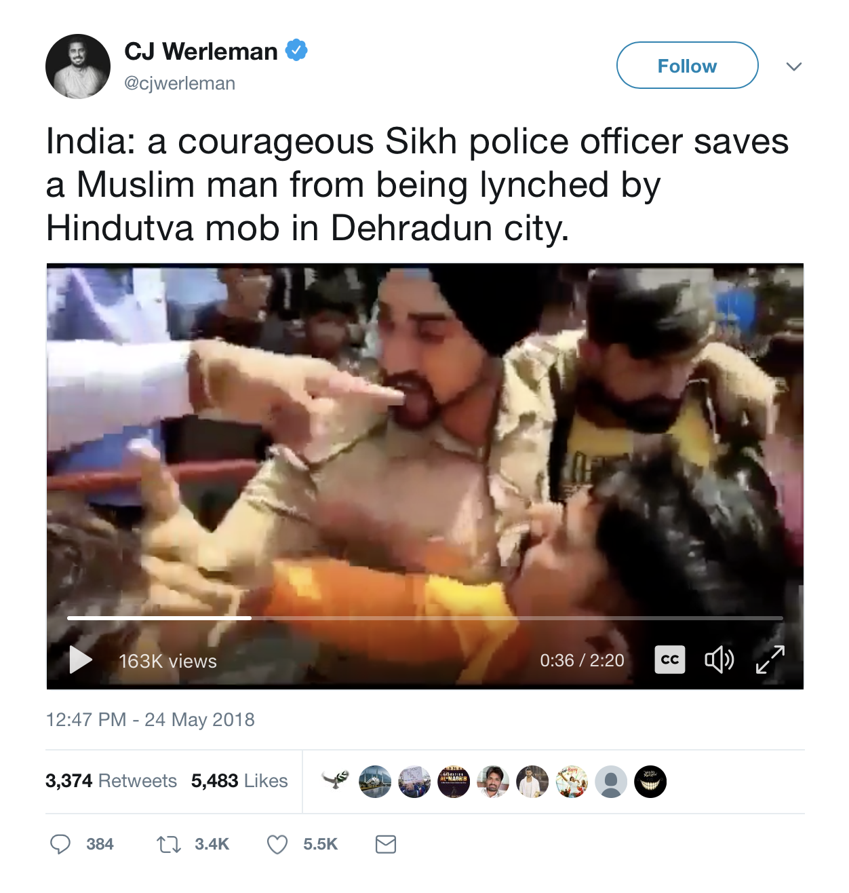Play the video
Viewport: 849px width, 893px height.
click(x=81, y=660)
